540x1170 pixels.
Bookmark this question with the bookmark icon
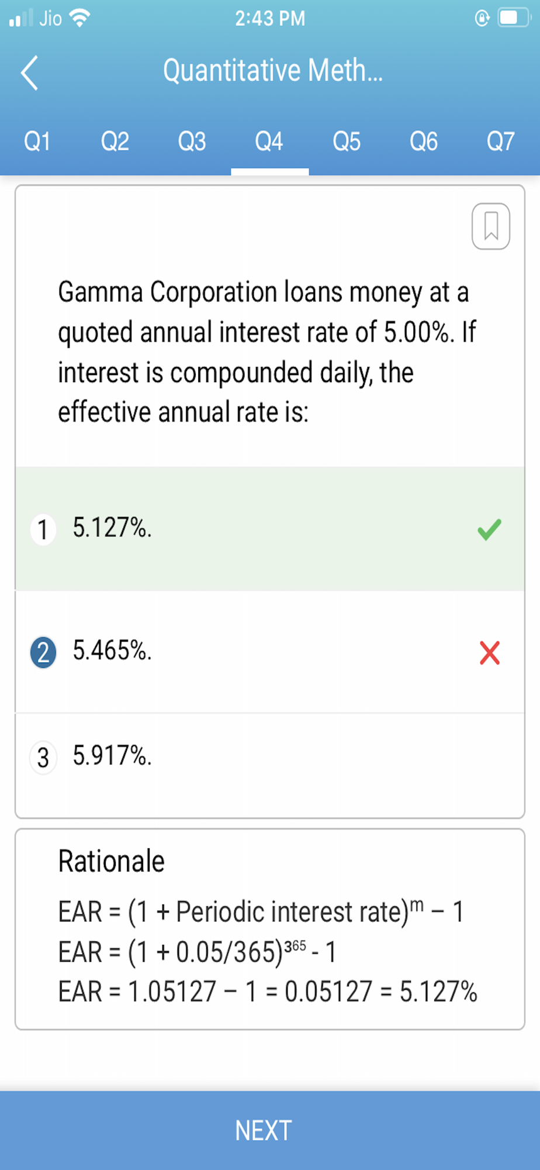(x=491, y=226)
